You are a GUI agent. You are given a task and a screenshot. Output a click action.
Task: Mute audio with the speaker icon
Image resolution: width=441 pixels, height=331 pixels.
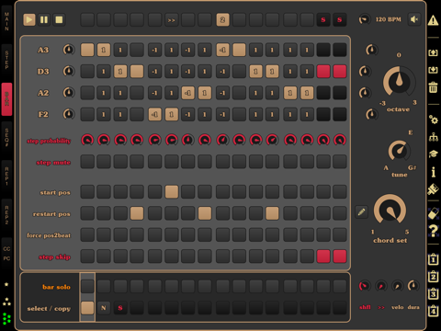coord(414,19)
